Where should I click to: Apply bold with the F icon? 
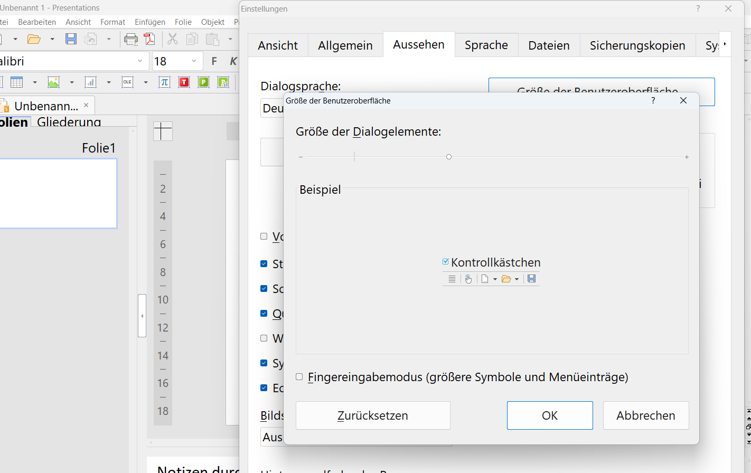[x=214, y=61]
